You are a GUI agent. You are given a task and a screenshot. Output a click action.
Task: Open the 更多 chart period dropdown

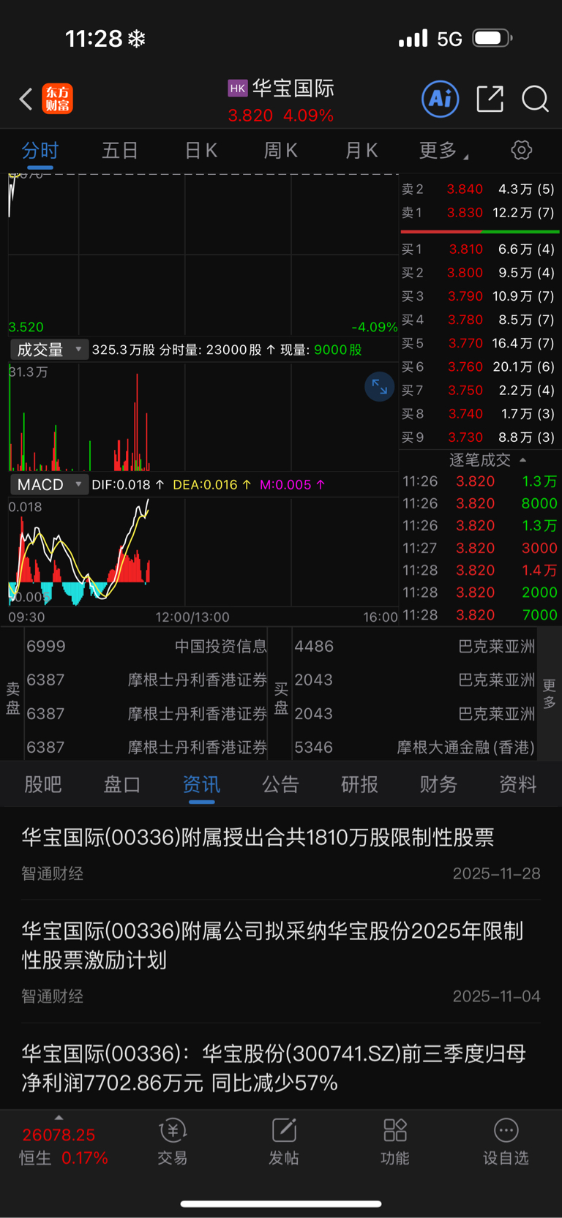coord(443,151)
